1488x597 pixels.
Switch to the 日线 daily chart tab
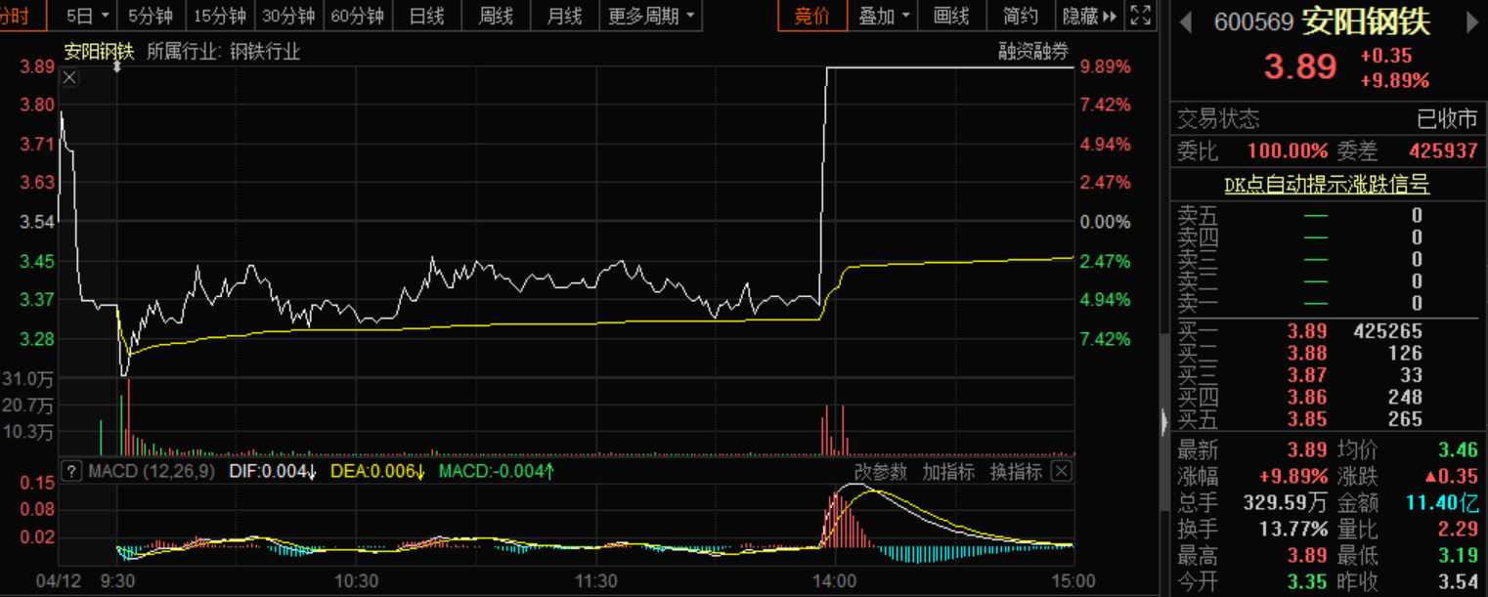tap(426, 16)
